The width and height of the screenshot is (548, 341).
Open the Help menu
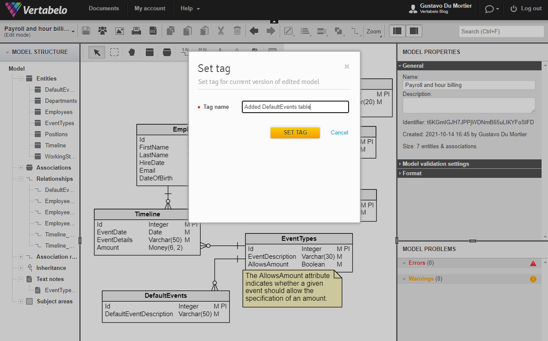click(x=190, y=9)
